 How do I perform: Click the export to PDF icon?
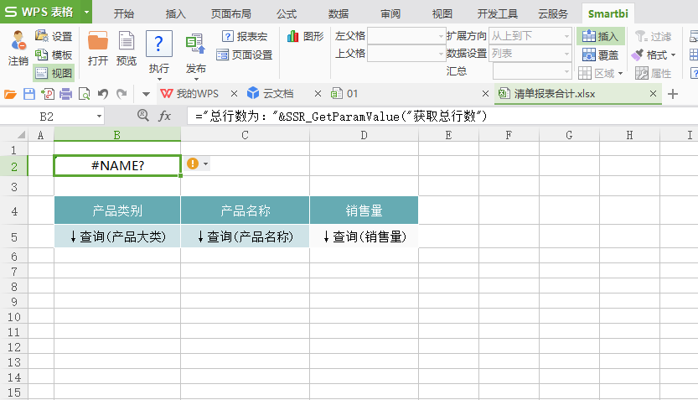point(48,94)
